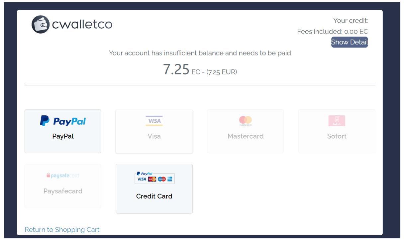Choose the Visa payment option tile
Viewport: 407px width, 245px height.
[154, 131]
